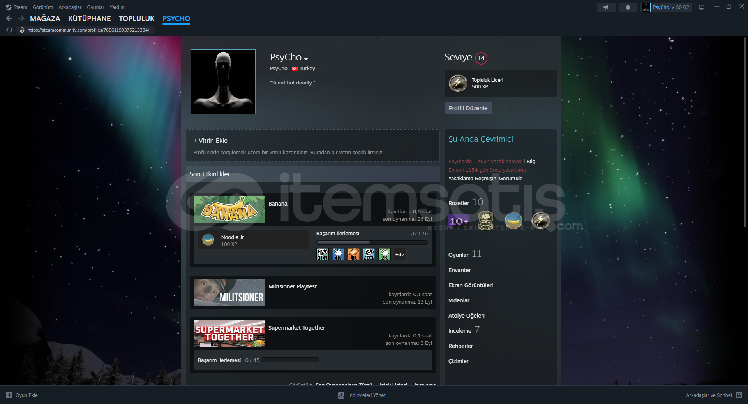Open the second Banana achievement icon

point(338,254)
